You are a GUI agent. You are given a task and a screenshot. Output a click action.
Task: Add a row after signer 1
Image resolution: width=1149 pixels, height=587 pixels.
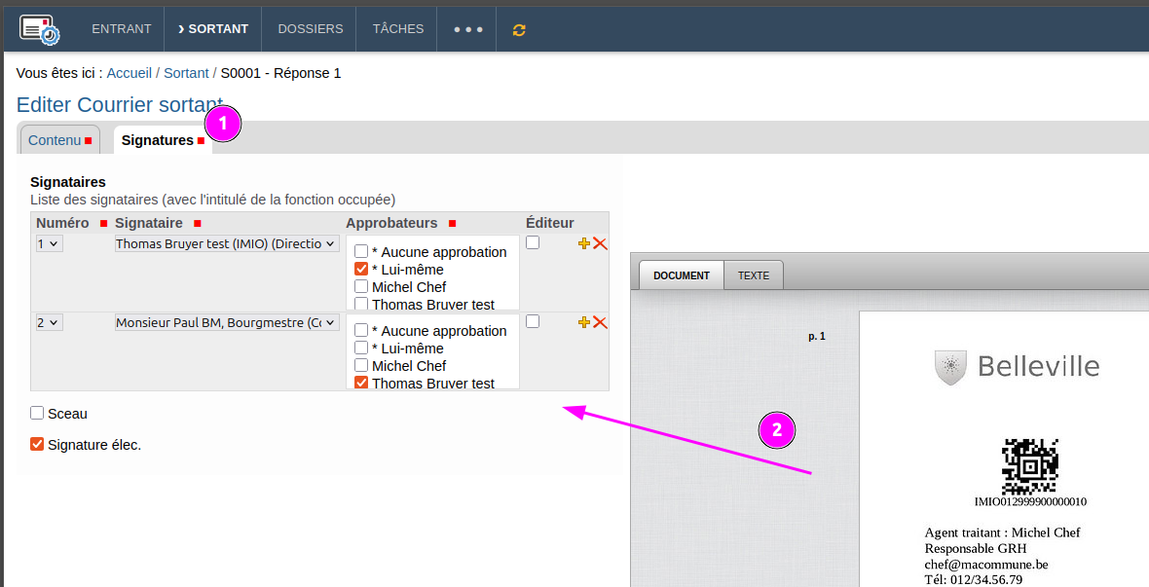tap(584, 243)
